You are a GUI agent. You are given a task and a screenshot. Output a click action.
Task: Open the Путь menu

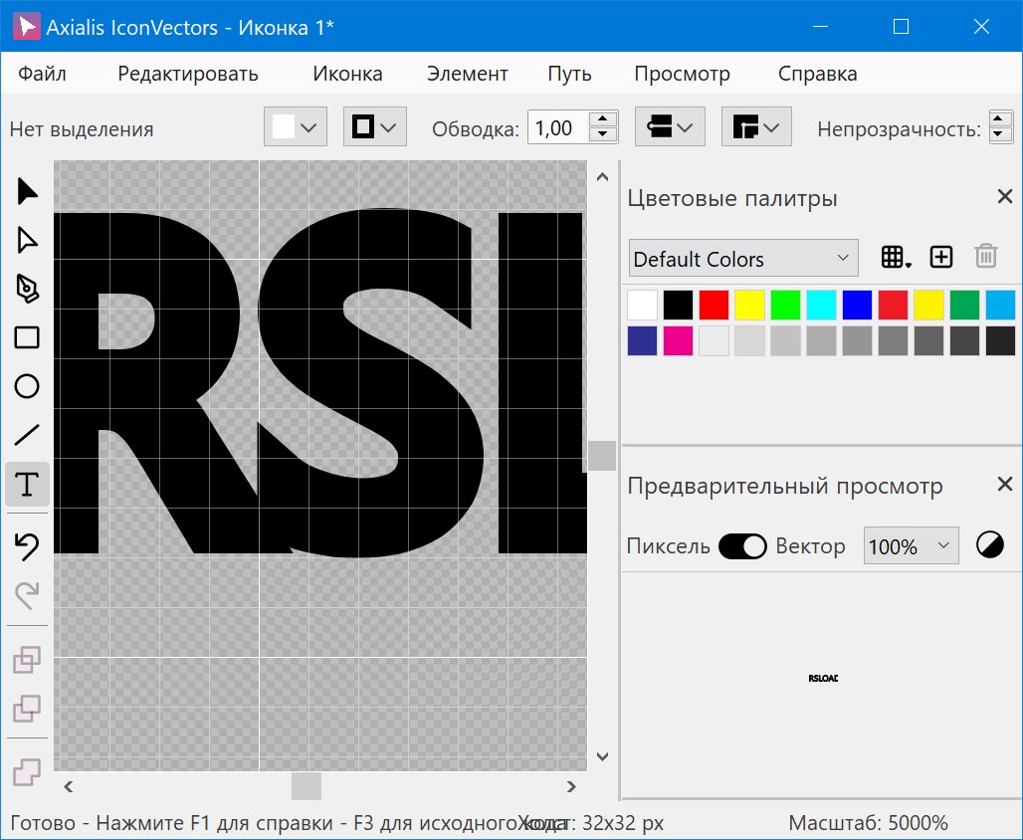click(x=568, y=73)
